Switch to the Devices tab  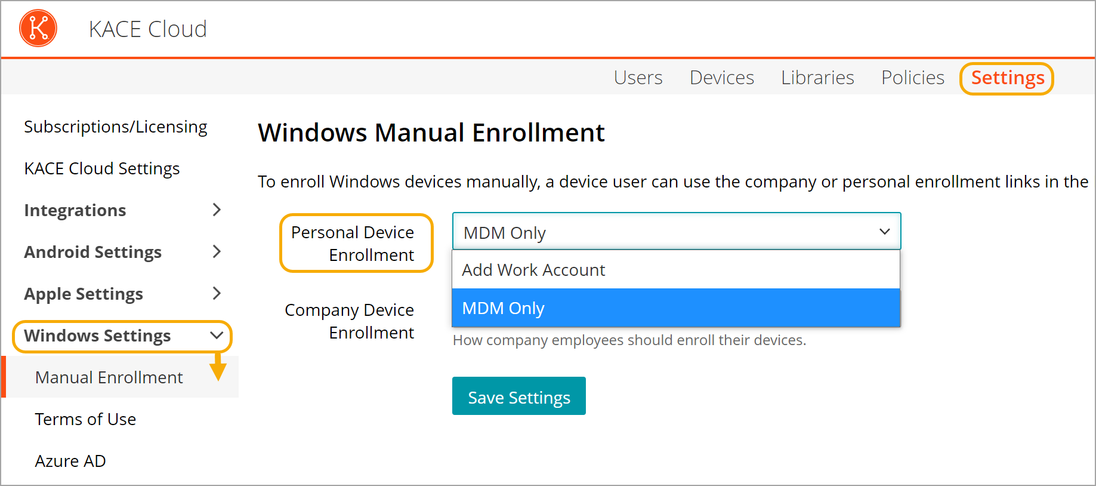coord(721,78)
